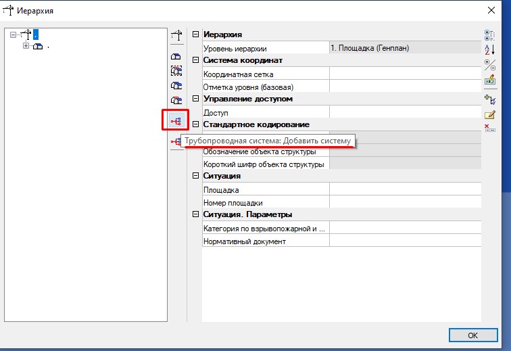Click the bottom piping tree icon beside the tooltip
The width and height of the screenshot is (511, 351).
[x=176, y=141]
